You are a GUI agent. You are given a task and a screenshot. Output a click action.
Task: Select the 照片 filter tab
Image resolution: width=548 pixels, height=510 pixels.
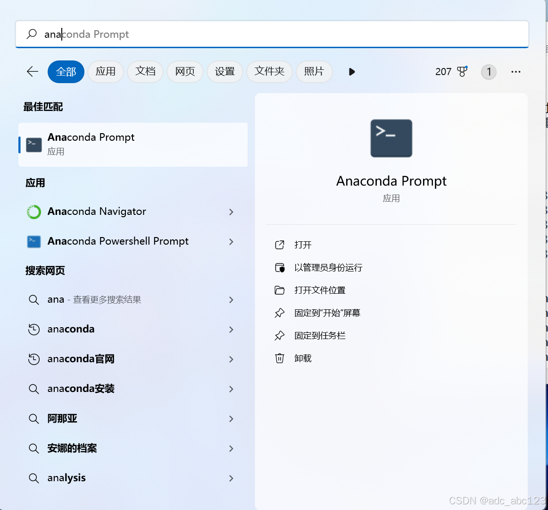(314, 72)
